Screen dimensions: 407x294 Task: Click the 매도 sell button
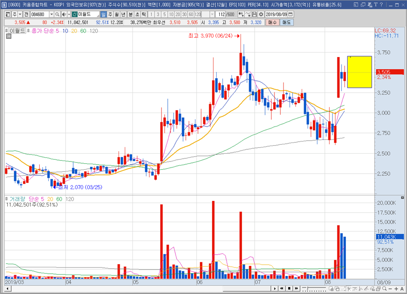pos(287,23)
